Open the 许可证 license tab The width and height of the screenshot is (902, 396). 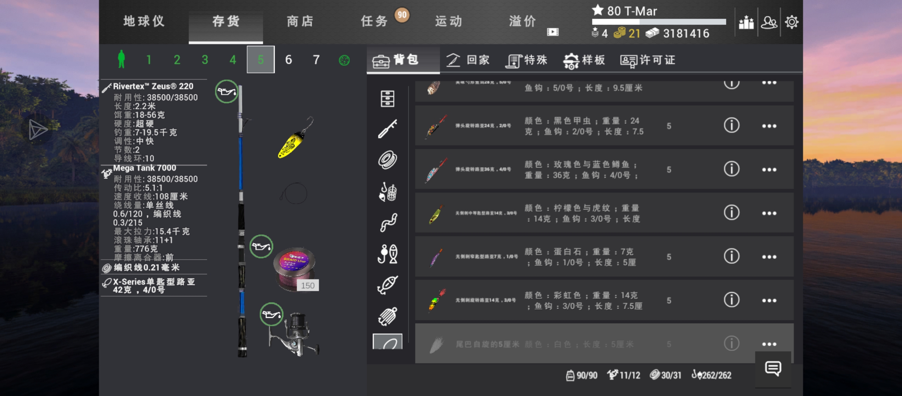(648, 60)
